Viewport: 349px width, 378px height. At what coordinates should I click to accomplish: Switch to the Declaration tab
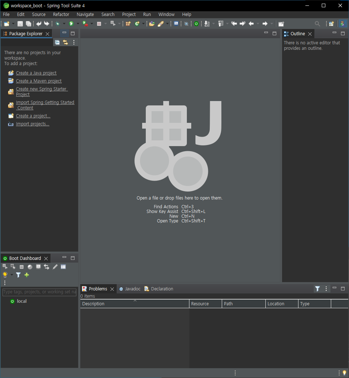click(x=159, y=289)
